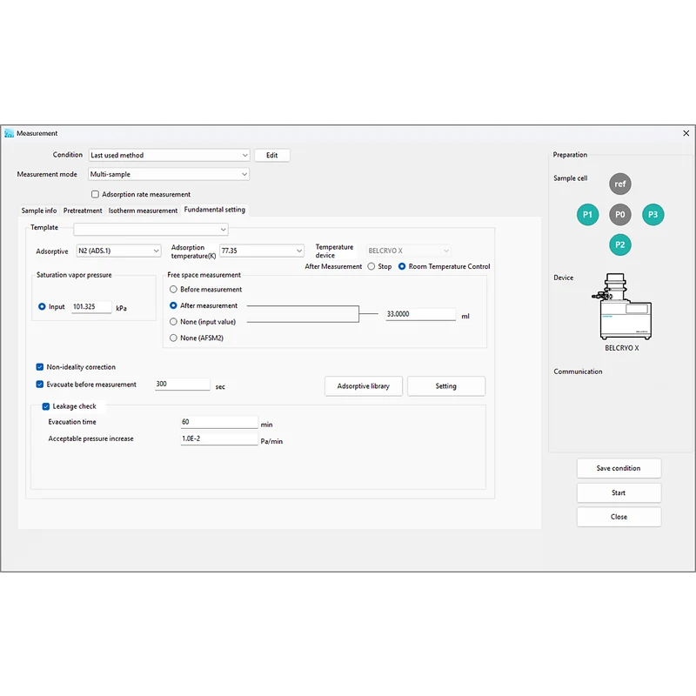Open the Adsorptive N2 (ADS.1) dropdown
The height and width of the screenshot is (696, 696).
click(x=118, y=251)
